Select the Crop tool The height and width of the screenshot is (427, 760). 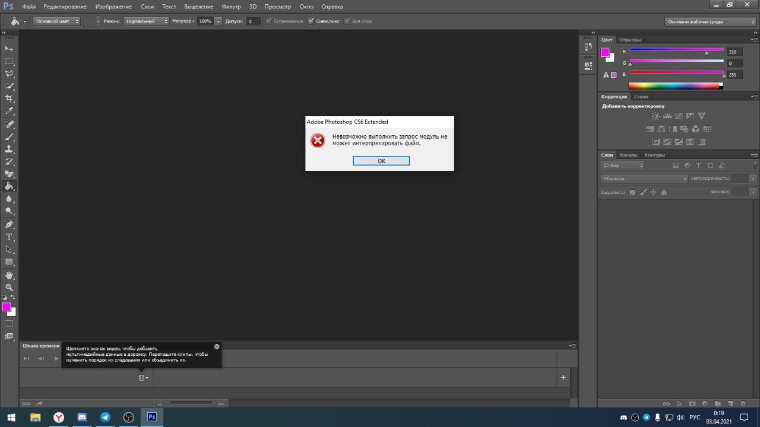[9, 98]
